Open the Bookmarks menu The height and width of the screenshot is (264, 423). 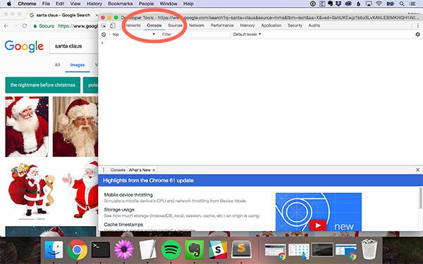pyautogui.click(x=120, y=4)
